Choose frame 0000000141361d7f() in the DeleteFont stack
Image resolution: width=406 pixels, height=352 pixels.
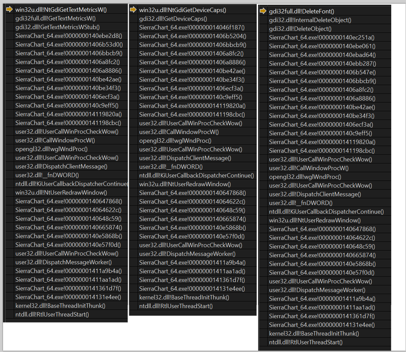(322, 316)
